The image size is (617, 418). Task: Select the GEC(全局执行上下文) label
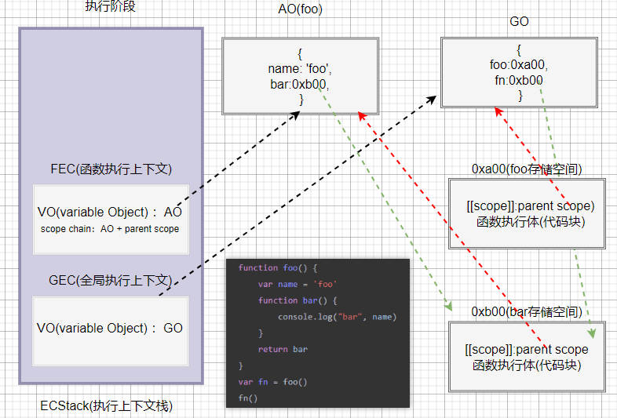pos(111,281)
